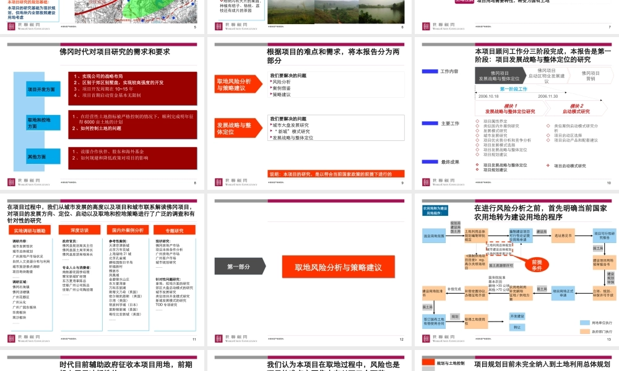Click the 用地单位执行 legend entry
The width and height of the screenshot is (619, 371).
(596, 323)
